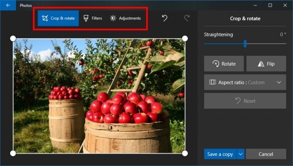Expand the Save options arrow
Screen dimensions: 293x166
pyautogui.click(x=241, y=154)
